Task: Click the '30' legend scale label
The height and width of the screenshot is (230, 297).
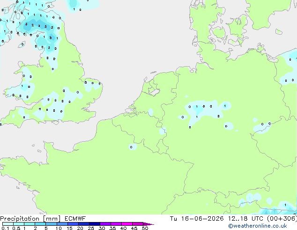Action: click(102, 228)
